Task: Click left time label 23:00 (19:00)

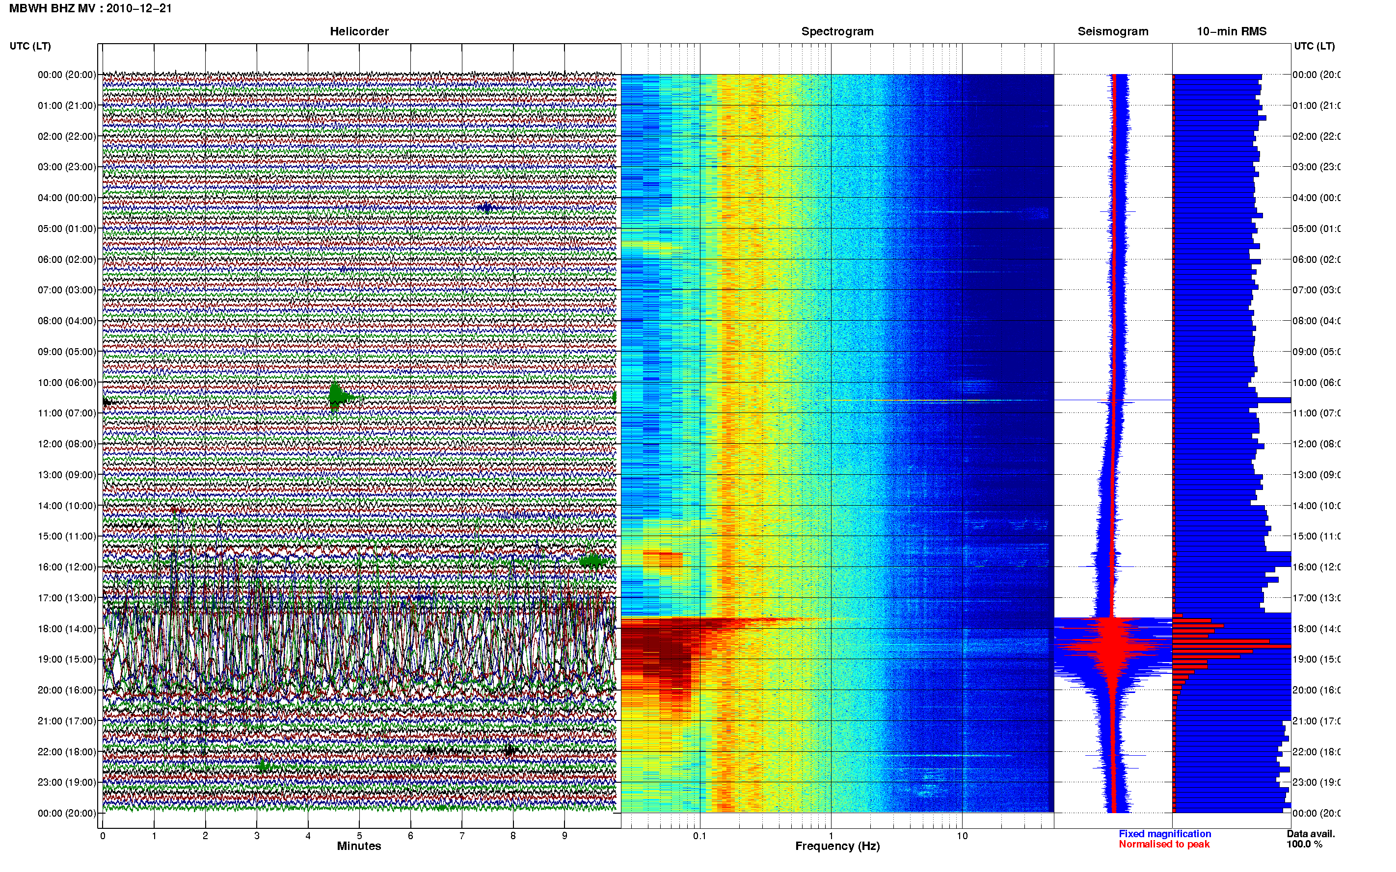Action: coord(67,782)
